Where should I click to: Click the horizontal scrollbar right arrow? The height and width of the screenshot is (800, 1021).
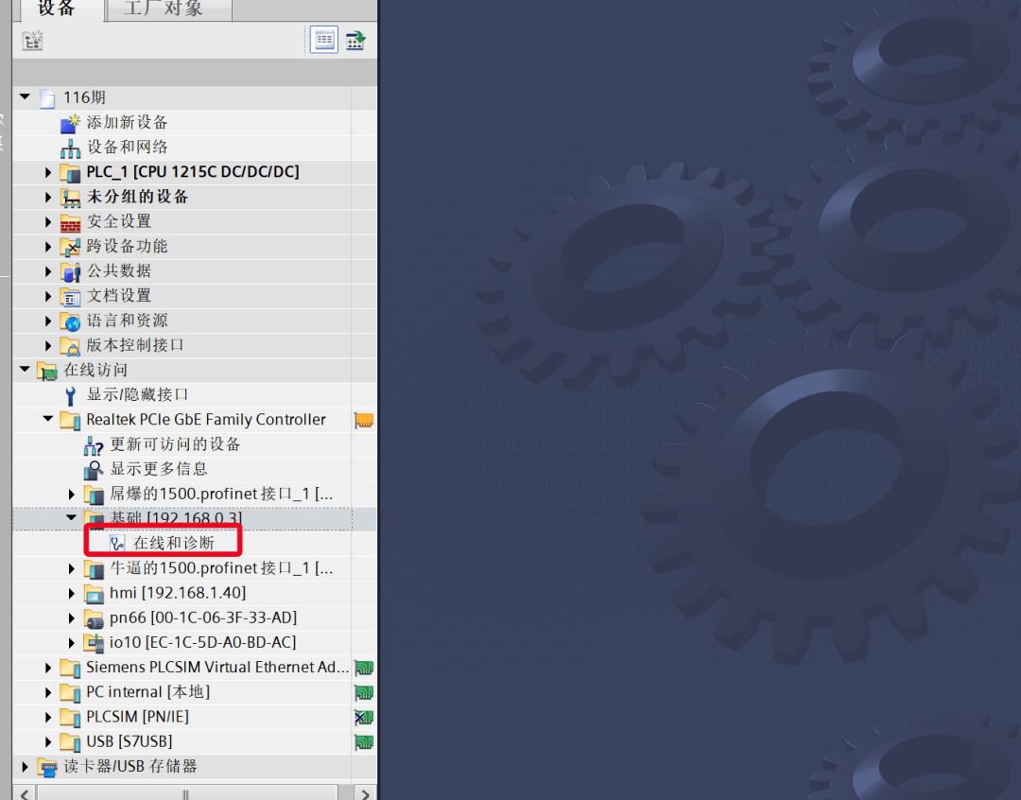click(365, 792)
